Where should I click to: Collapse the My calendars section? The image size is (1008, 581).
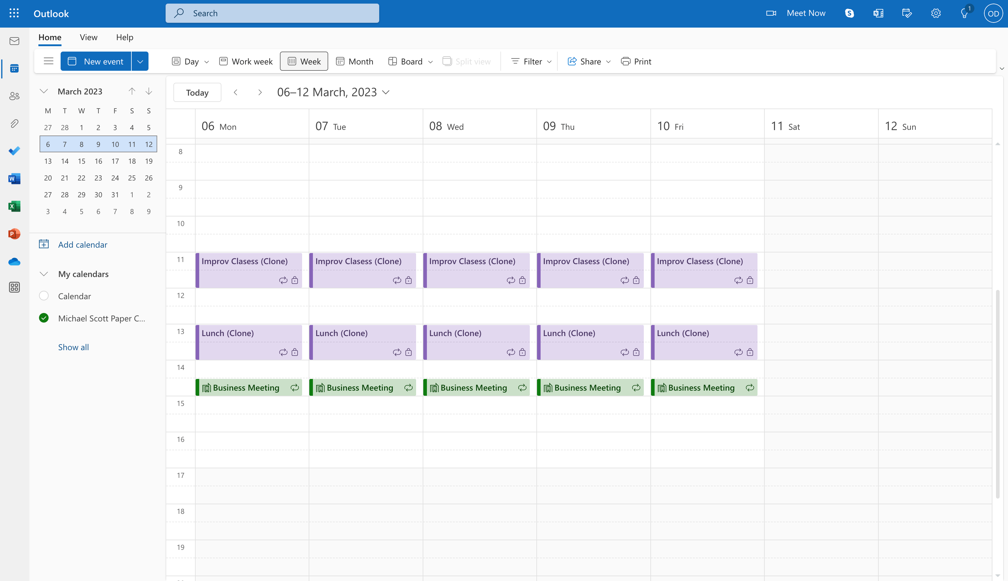coord(44,274)
